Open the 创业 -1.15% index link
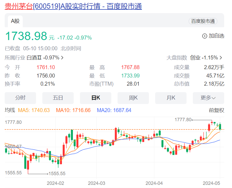 204,58
